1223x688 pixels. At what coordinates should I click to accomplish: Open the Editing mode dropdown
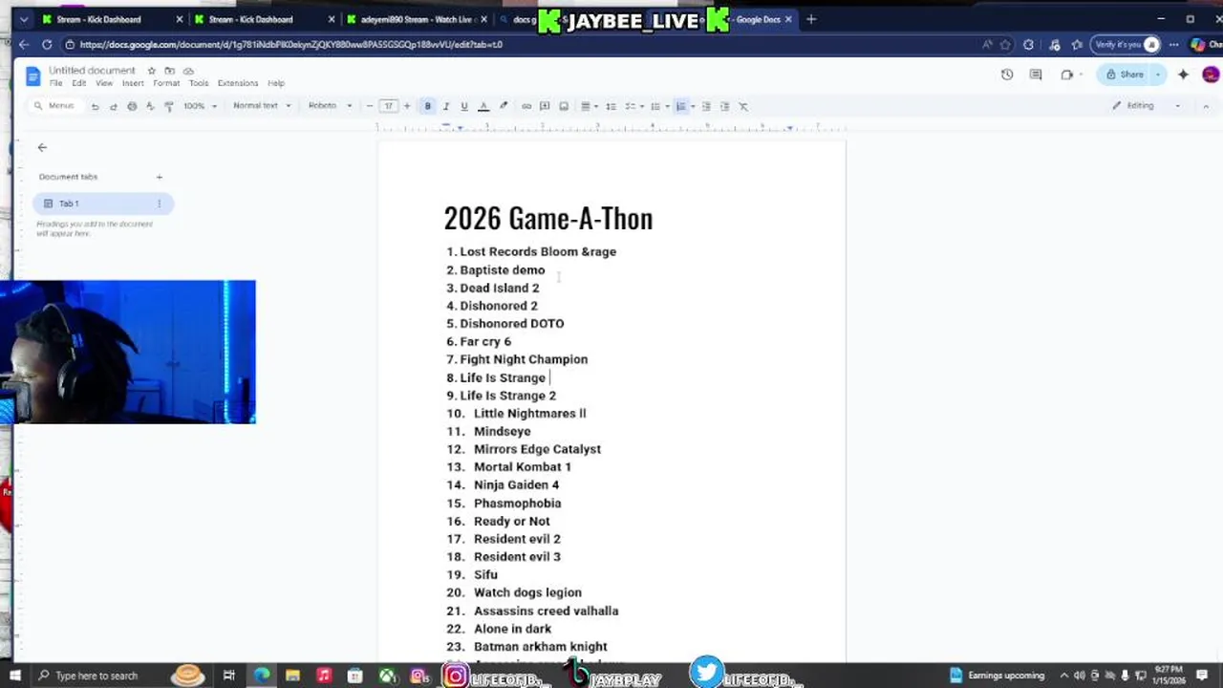point(1147,106)
